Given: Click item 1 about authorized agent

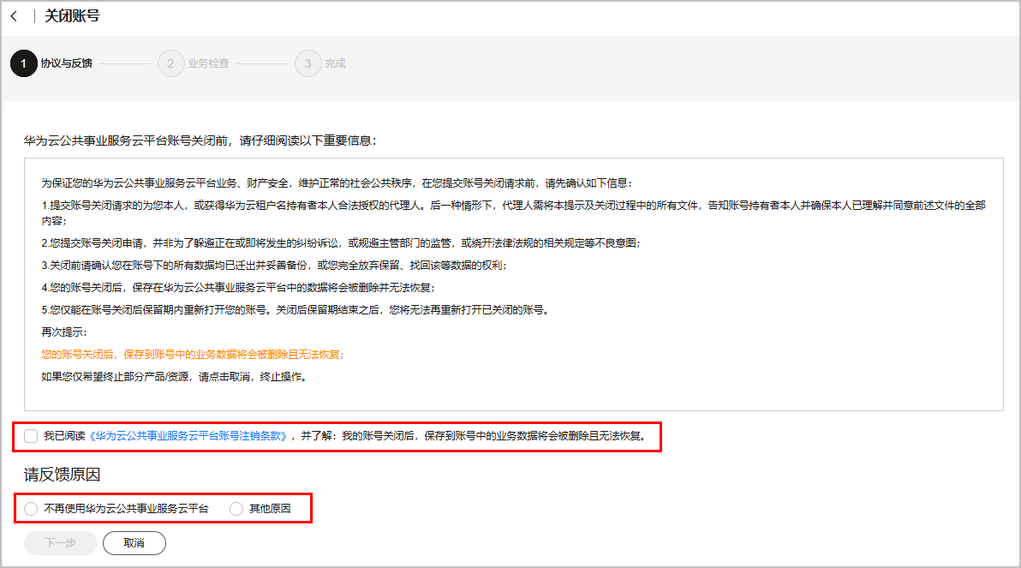Looking at the screenshot, I should pos(513,213).
